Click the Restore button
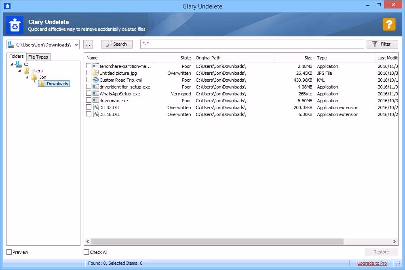This screenshot has width=405, height=270. (381, 252)
